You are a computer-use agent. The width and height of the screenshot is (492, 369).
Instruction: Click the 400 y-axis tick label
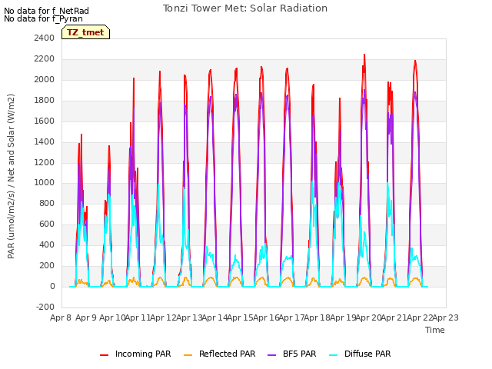tap(46, 244)
